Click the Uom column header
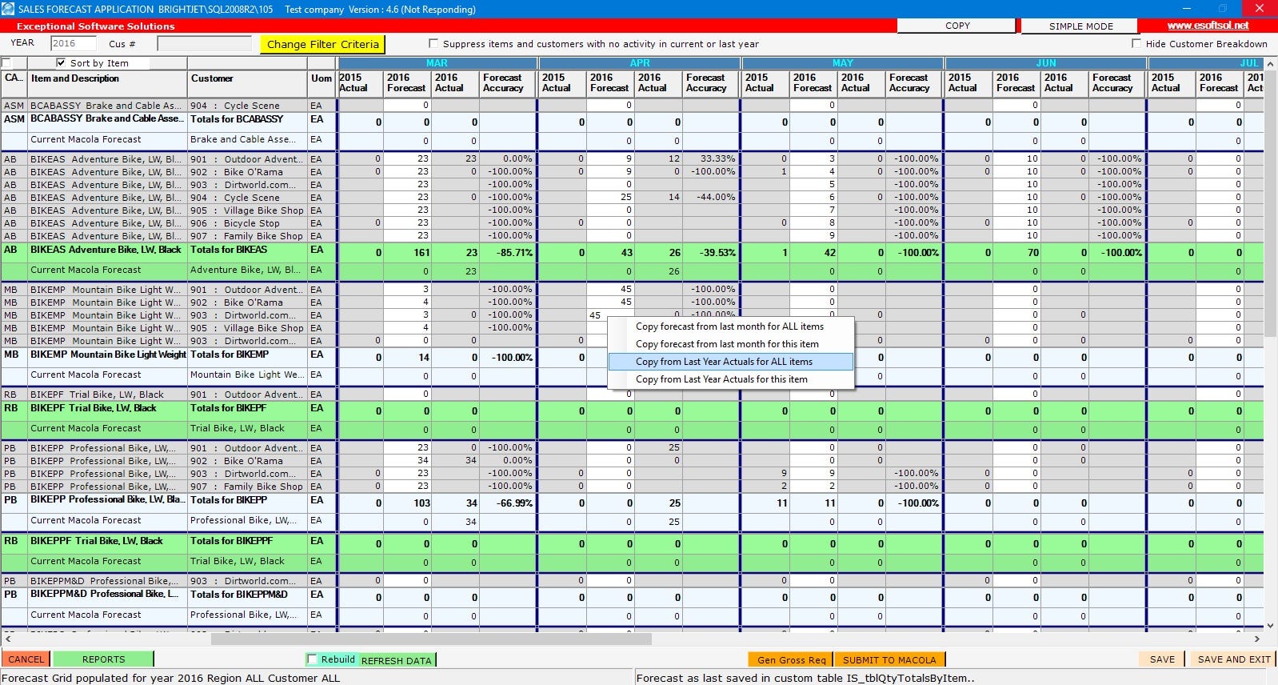 click(321, 83)
